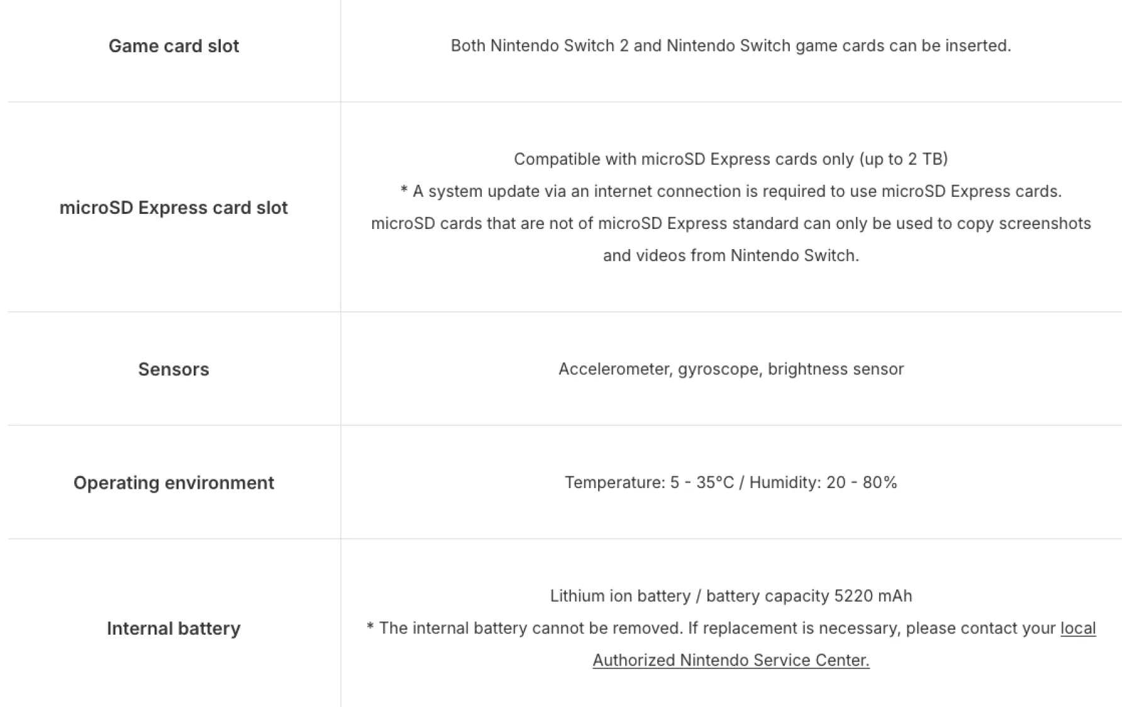This screenshot has width=1132, height=707.
Task: Click the 'Game card slot' row label
Action: (x=174, y=46)
